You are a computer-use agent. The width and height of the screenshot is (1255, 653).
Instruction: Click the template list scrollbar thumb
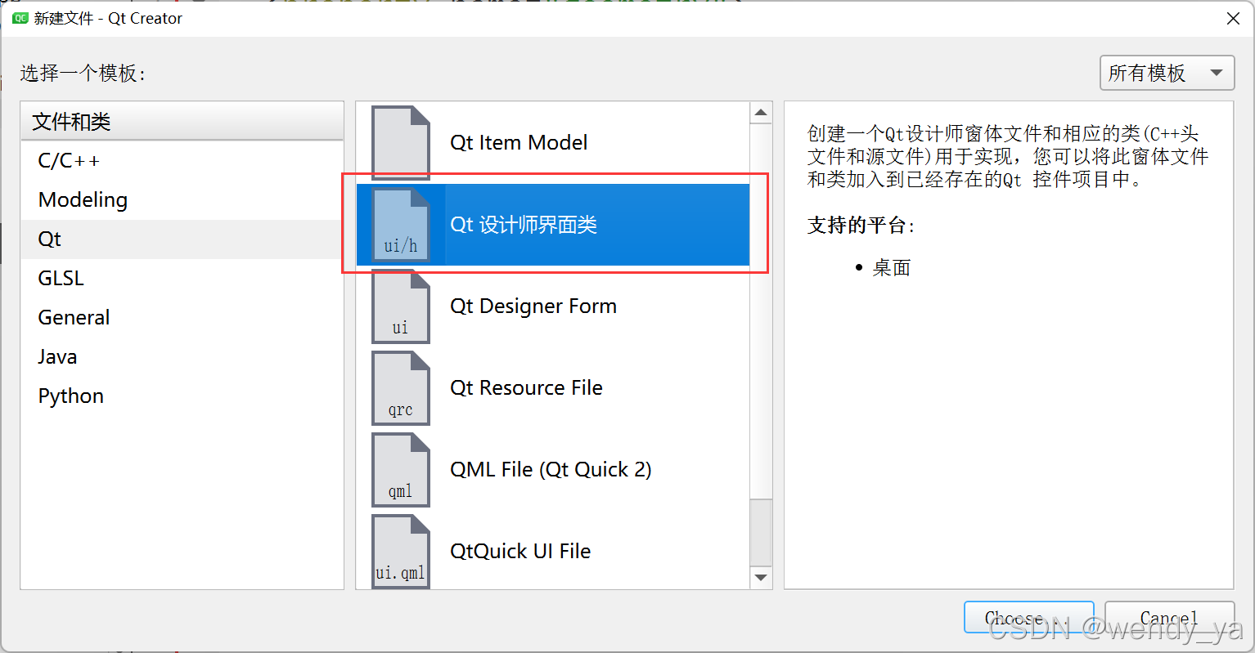click(761, 532)
